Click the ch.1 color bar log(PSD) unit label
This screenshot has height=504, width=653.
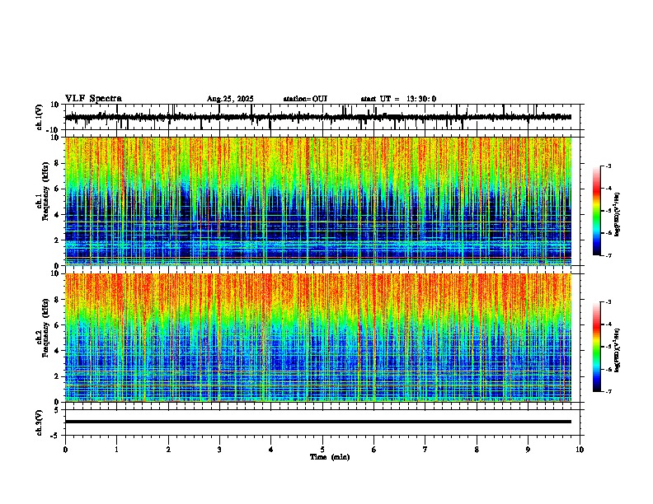tap(618, 215)
